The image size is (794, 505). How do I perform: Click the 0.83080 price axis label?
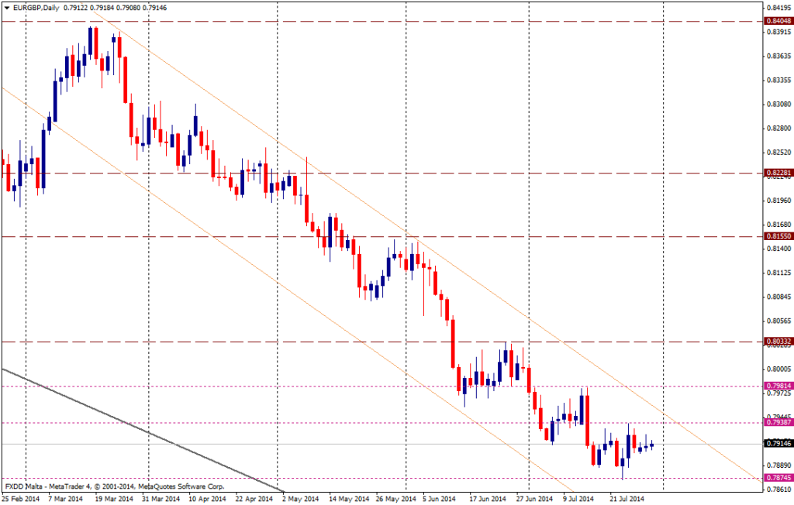778,104
